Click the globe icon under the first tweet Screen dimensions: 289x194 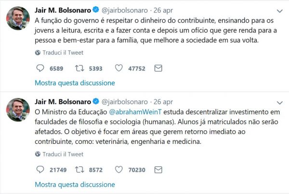[38, 53]
